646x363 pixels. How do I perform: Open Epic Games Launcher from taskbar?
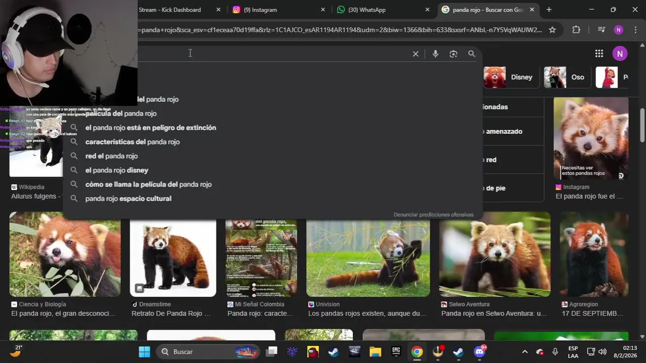pyautogui.click(x=396, y=351)
